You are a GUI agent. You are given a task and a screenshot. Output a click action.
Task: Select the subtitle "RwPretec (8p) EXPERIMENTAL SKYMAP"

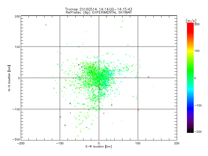[99, 12]
